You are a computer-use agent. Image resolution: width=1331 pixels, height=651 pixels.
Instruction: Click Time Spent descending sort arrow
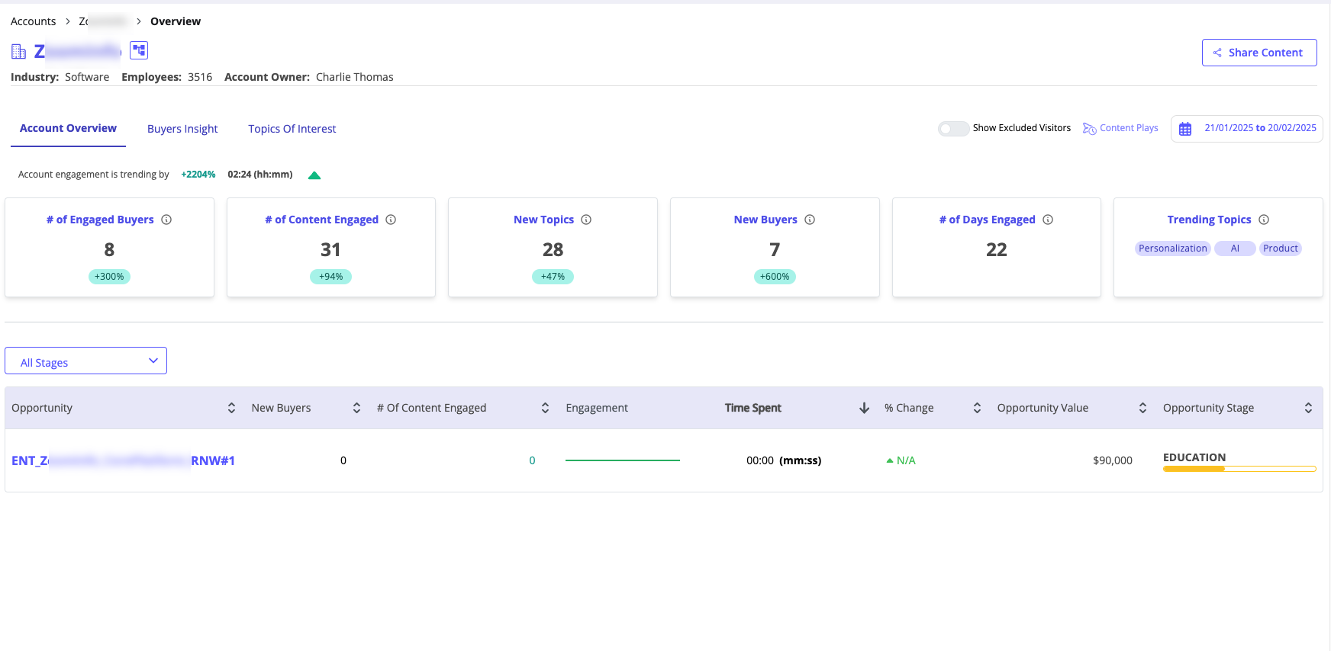click(x=864, y=408)
